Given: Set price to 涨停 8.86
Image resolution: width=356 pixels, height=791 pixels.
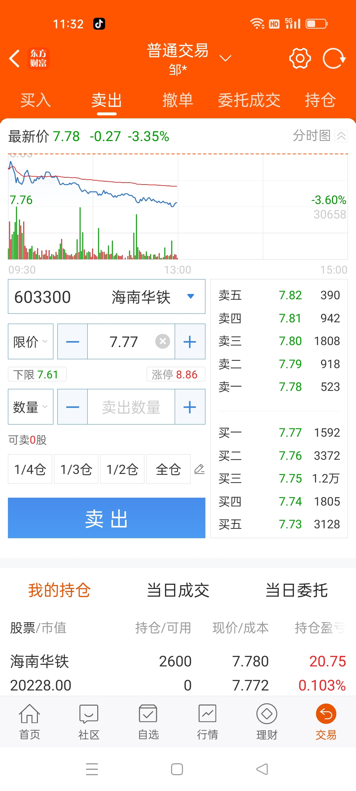Looking at the screenshot, I should (176, 374).
